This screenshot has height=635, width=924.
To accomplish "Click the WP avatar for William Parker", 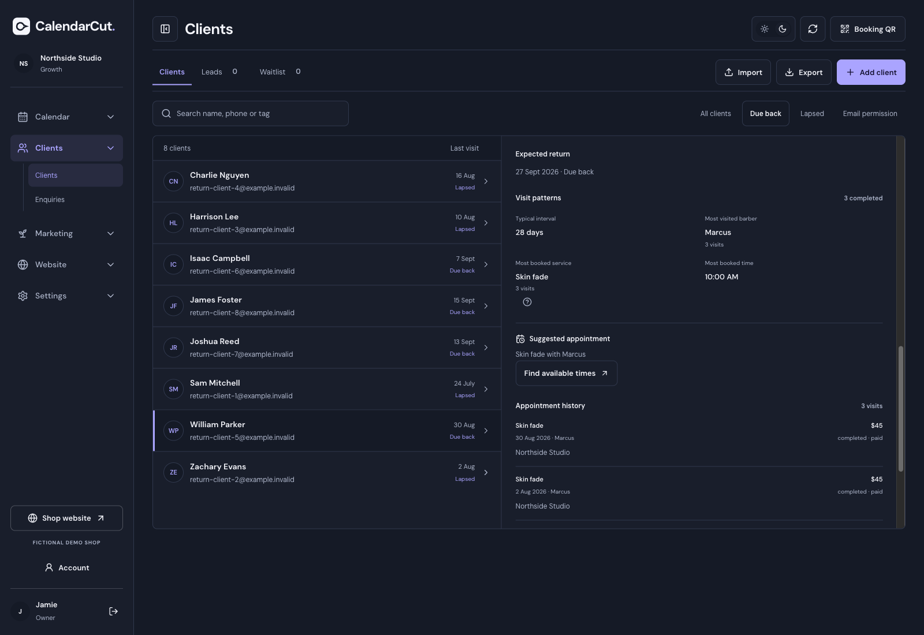I will (173, 431).
